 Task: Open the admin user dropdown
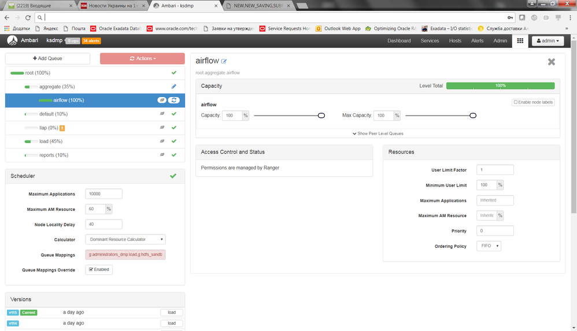coord(548,41)
